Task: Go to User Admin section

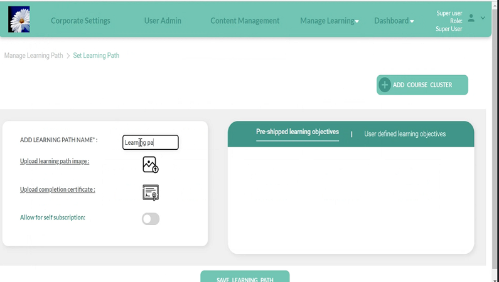Action: coord(163,21)
